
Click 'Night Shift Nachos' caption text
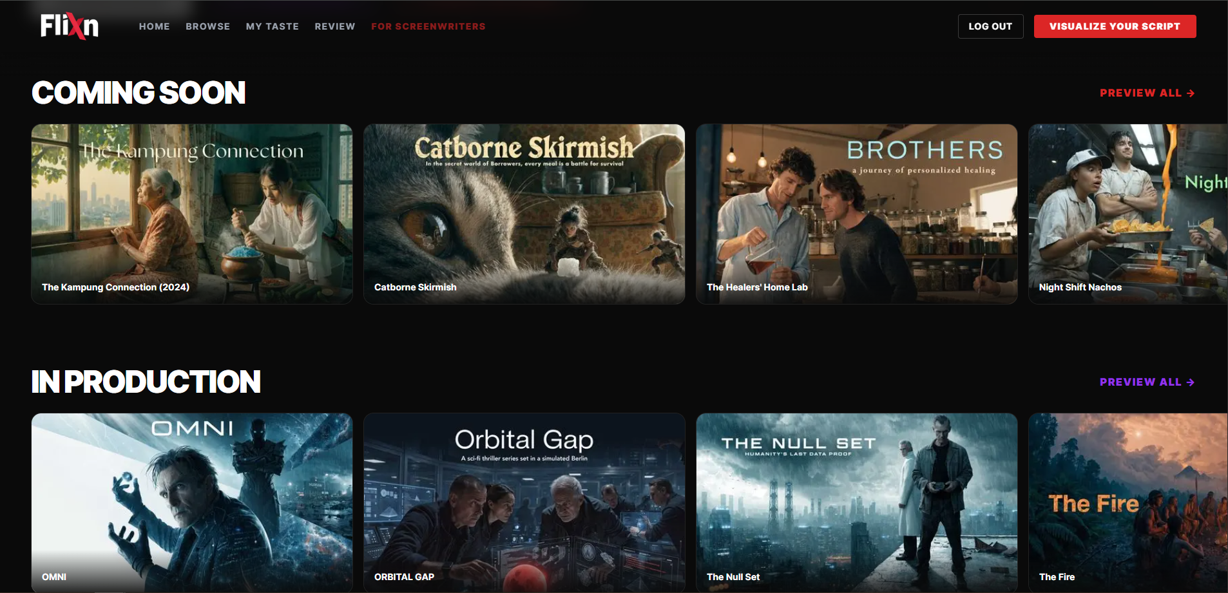click(1080, 287)
